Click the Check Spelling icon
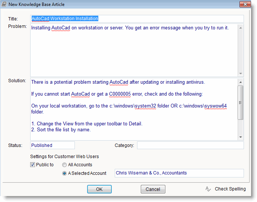Viewport: 257px width, 202px height. pyautogui.click(x=208, y=189)
